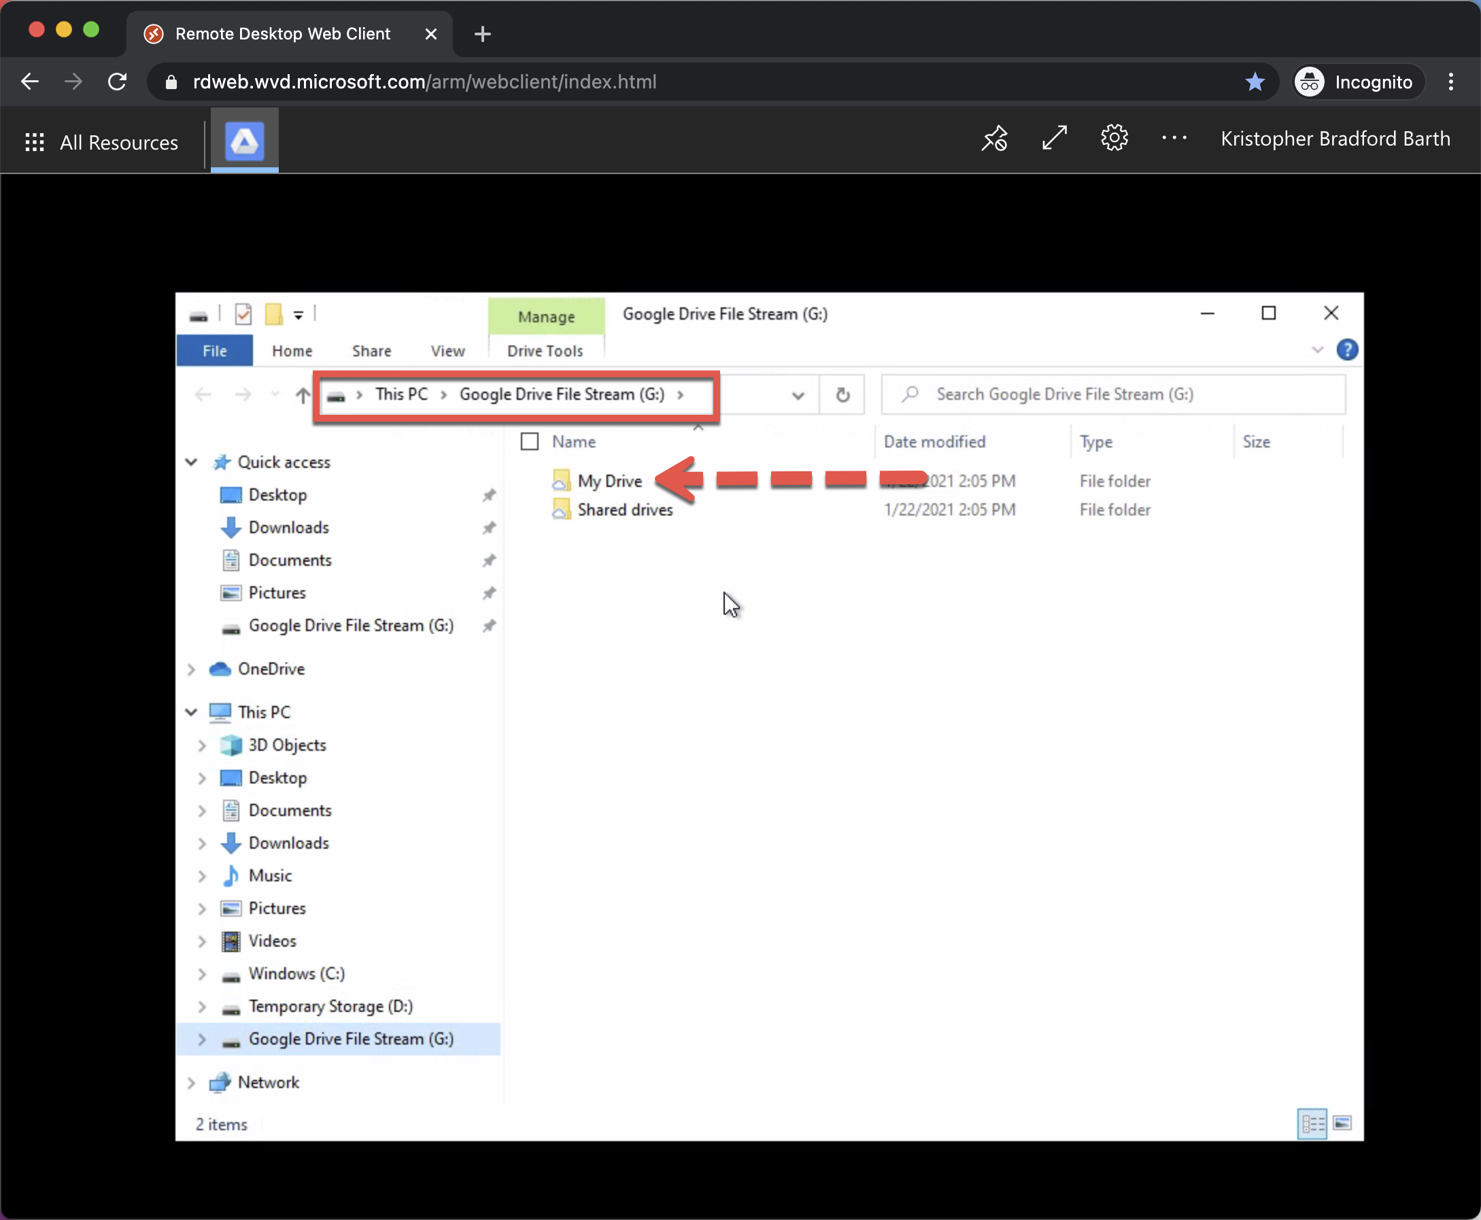
Task: Open the Google Drive app icon in the Remote Desktop toolbar
Action: pyautogui.click(x=245, y=141)
